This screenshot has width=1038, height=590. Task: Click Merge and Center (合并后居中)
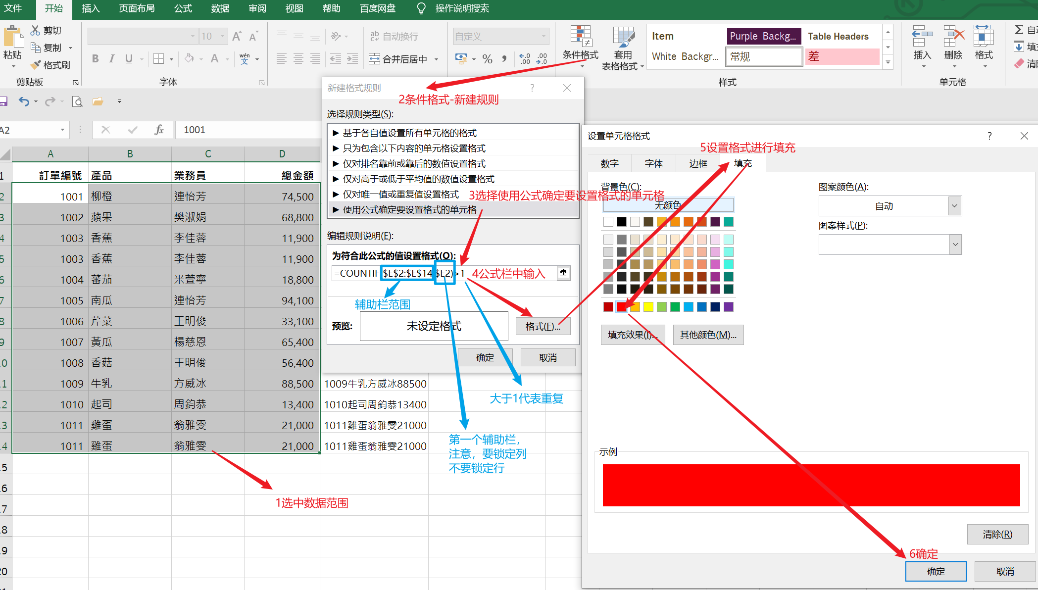click(x=398, y=59)
